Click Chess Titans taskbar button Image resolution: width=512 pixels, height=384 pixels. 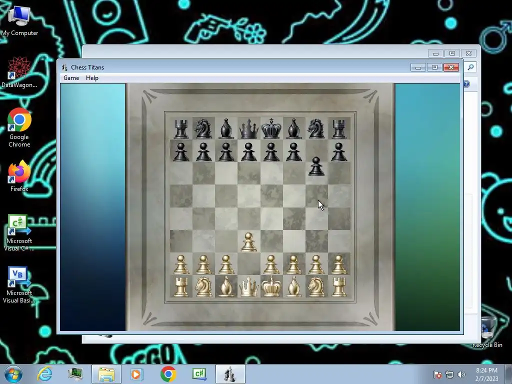coord(230,374)
